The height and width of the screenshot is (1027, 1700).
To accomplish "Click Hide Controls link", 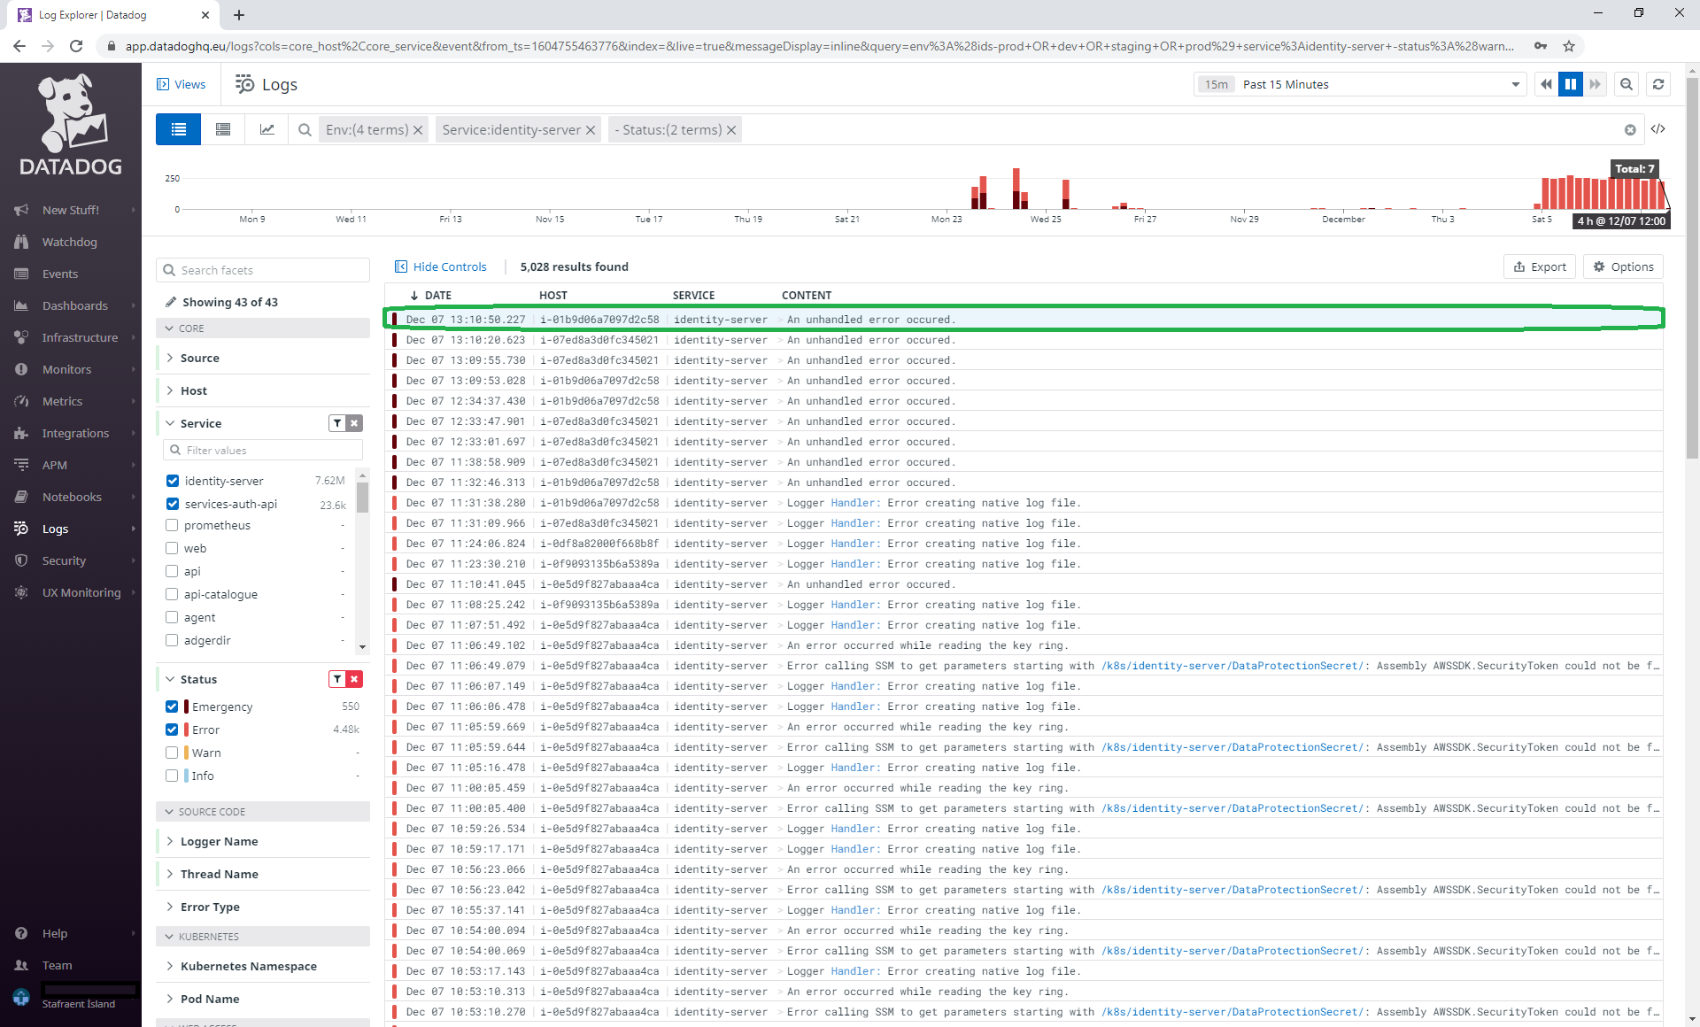I will click(x=441, y=266).
